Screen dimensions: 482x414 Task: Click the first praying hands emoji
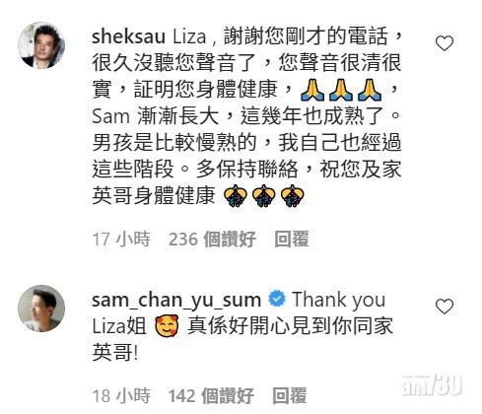tap(312, 90)
